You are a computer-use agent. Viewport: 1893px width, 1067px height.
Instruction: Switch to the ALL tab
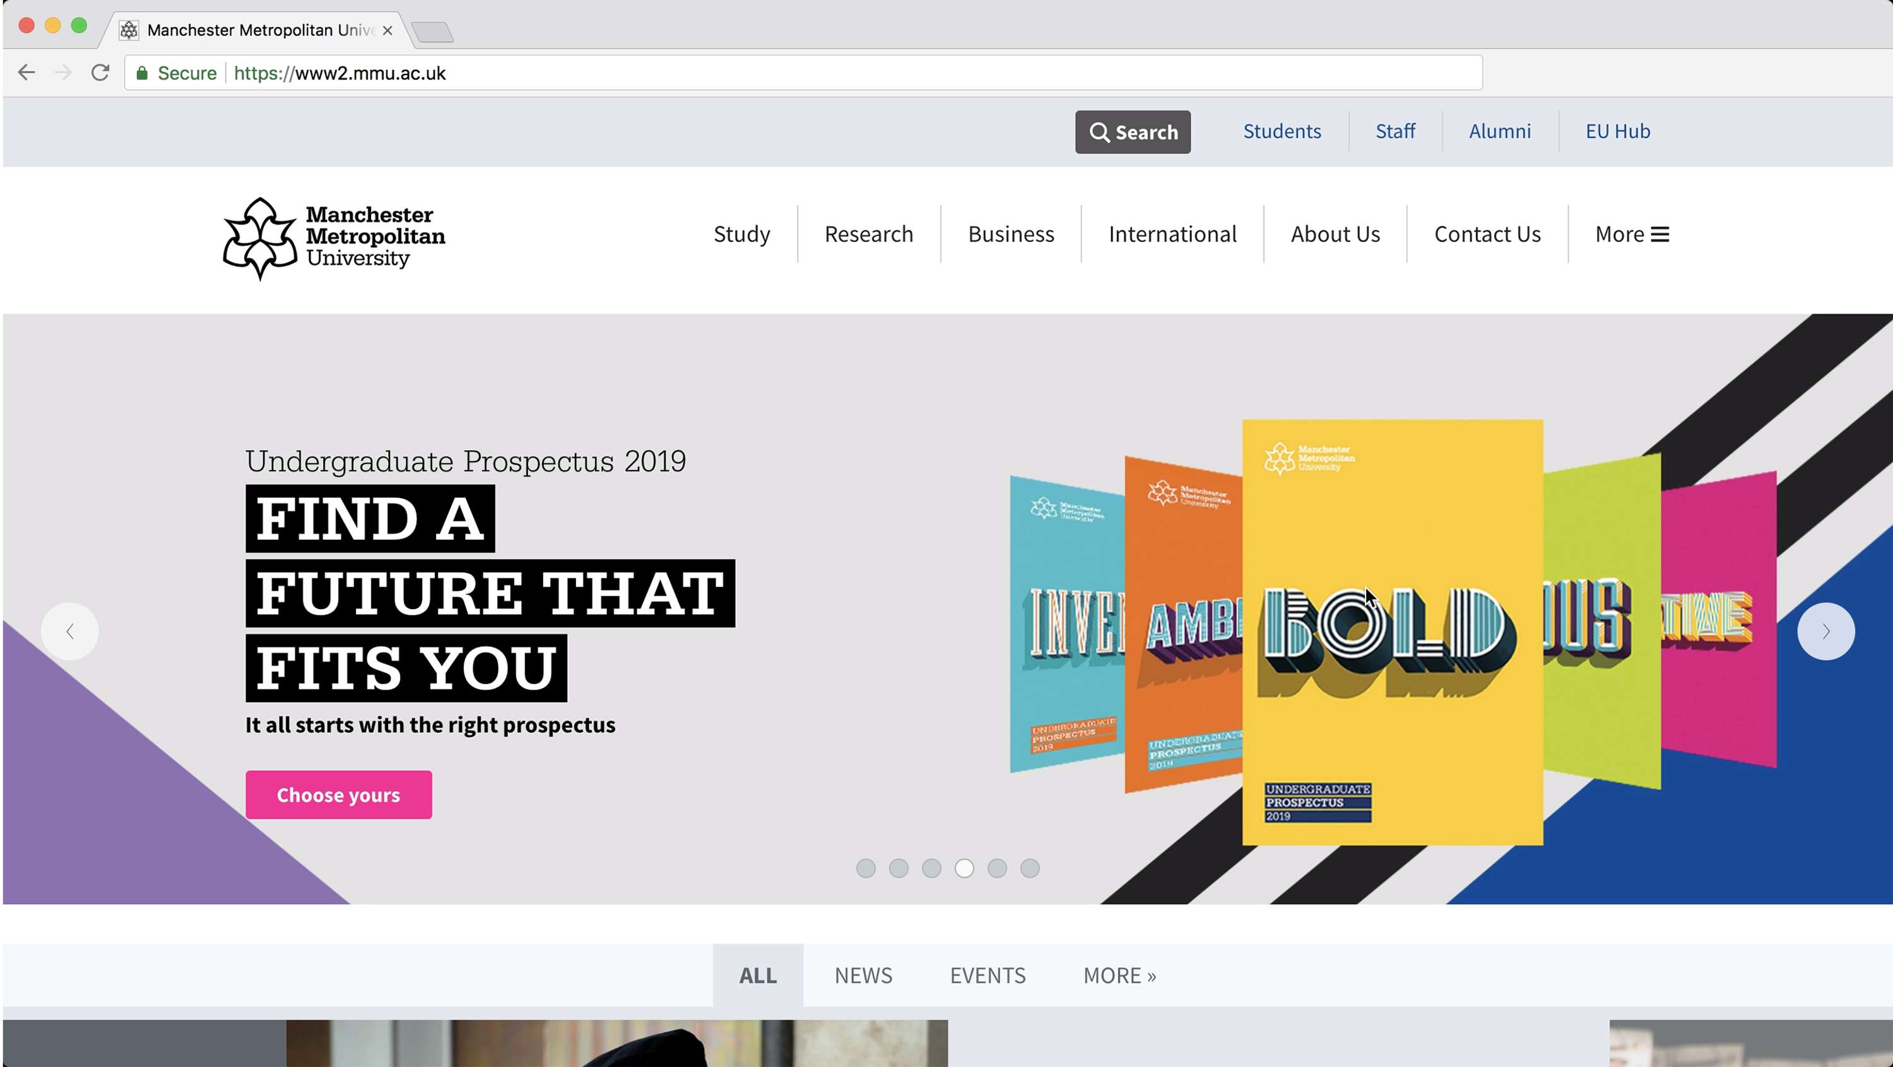tap(758, 975)
